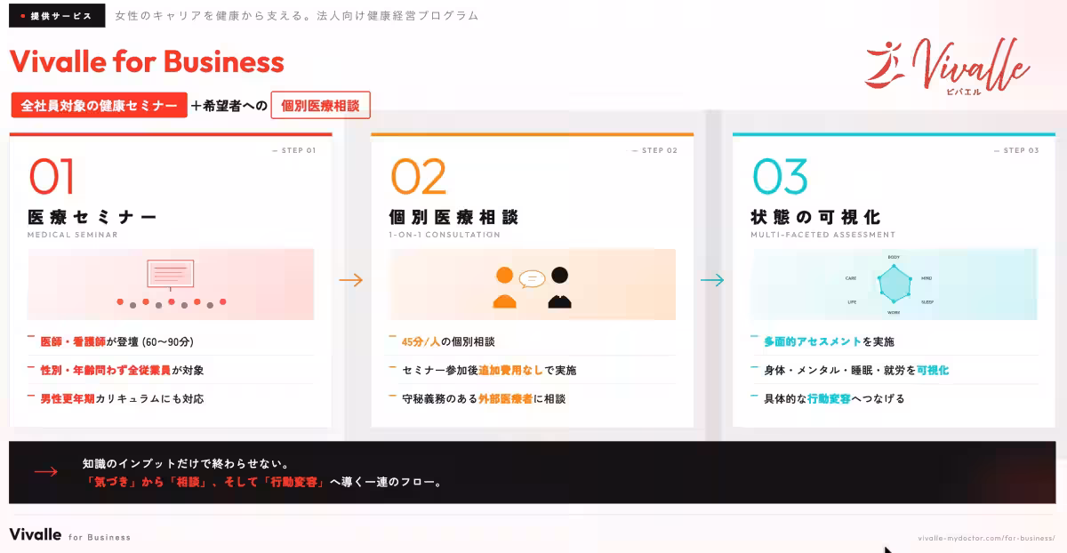Click the chat bubble icon between the figures

click(x=532, y=278)
